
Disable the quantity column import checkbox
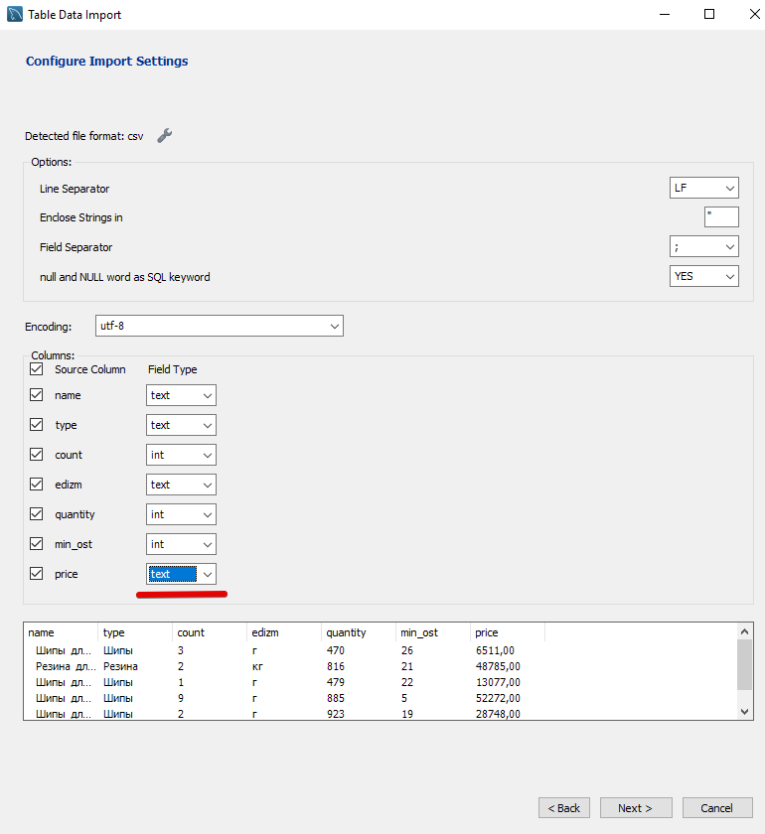tap(37, 514)
